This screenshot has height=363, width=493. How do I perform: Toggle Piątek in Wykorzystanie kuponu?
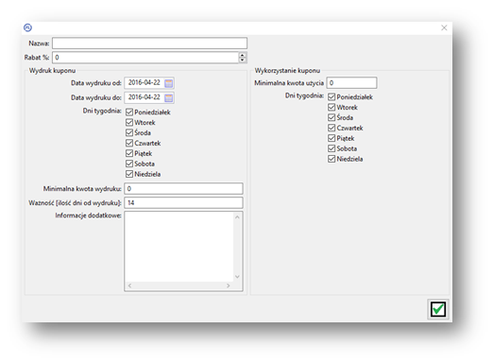click(x=331, y=138)
